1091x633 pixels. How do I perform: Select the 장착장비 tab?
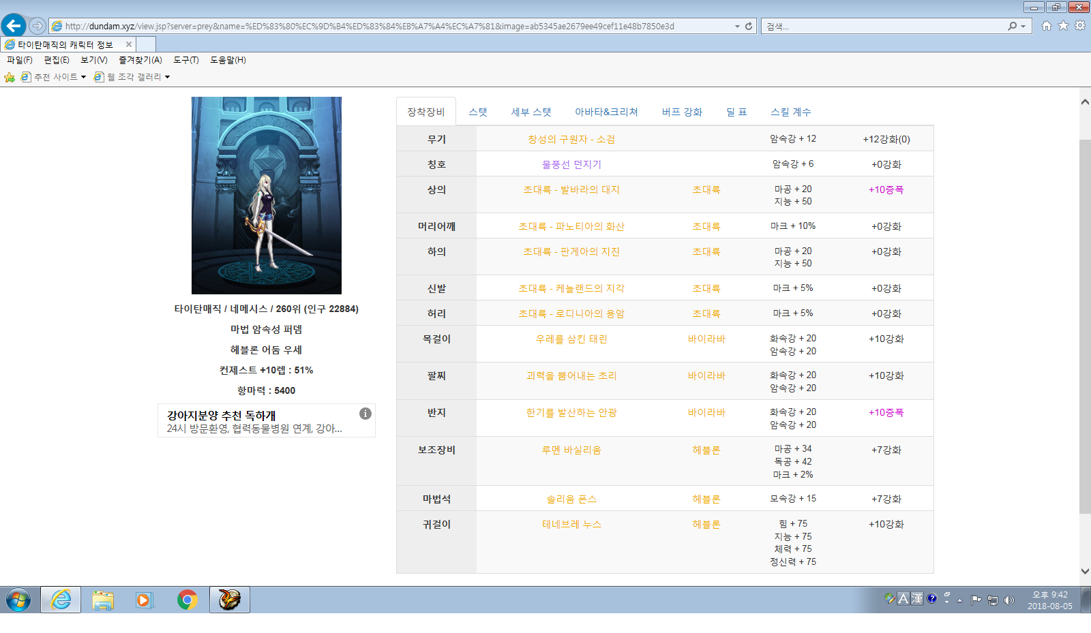click(x=426, y=112)
